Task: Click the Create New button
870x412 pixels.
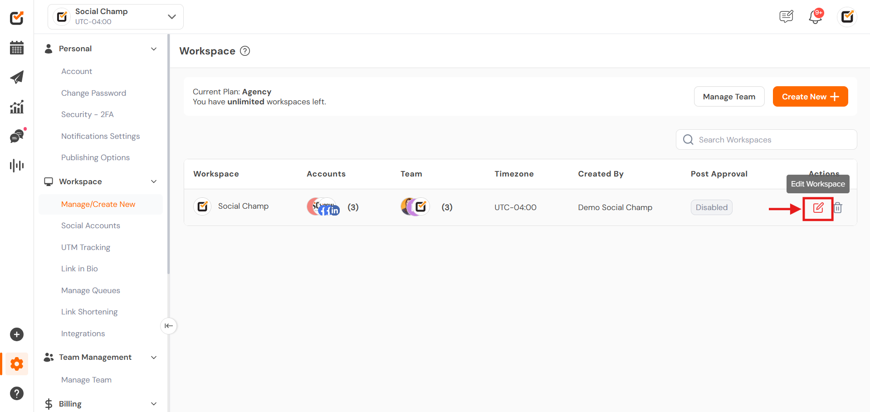Action: [x=810, y=97]
